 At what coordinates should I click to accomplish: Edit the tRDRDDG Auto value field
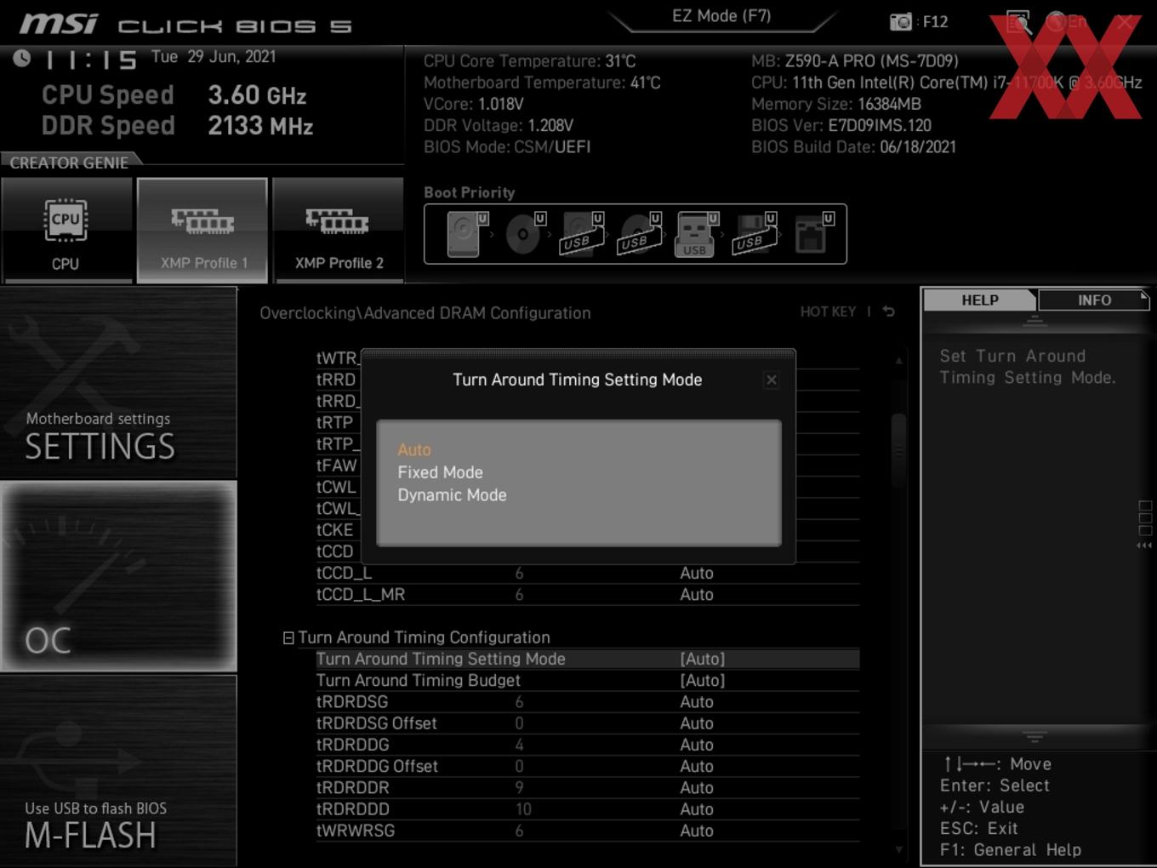[x=696, y=744]
